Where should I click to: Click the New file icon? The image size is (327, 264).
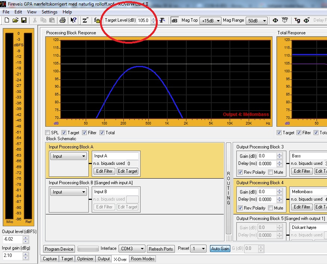coord(7,20)
